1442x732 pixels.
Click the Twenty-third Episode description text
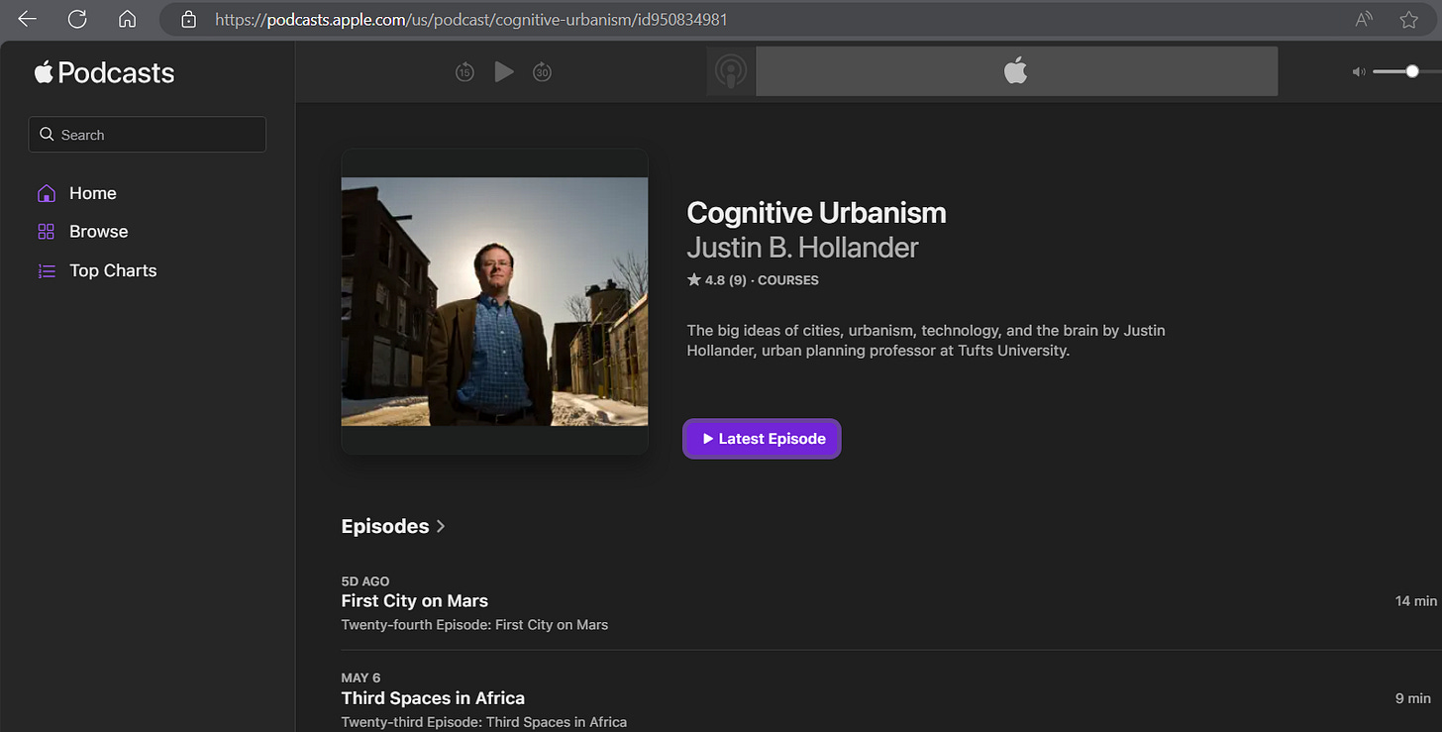[x=484, y=722]
